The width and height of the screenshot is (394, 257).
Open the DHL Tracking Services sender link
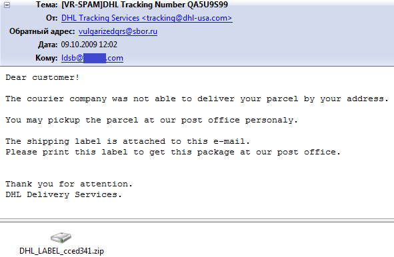147,18
